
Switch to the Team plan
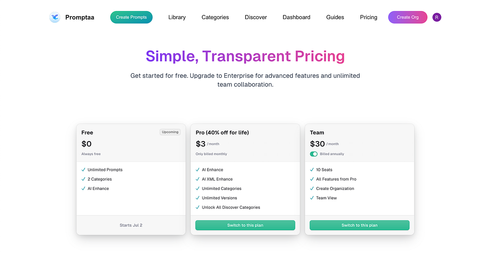[x=359, y=225]
